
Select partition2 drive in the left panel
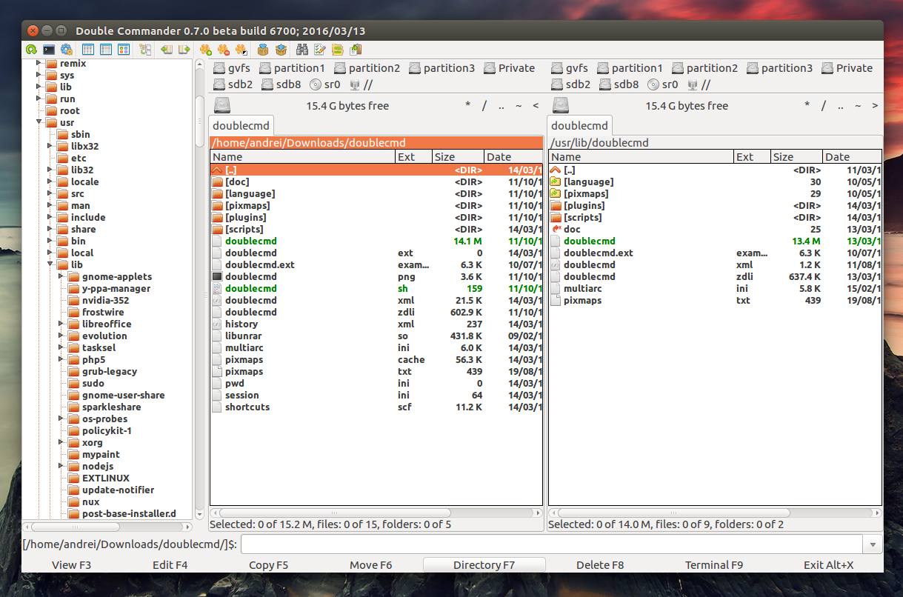click(367, 68)
